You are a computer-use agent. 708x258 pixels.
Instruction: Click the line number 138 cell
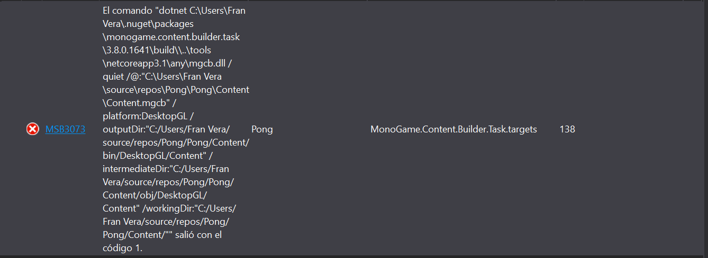tap(567, 129)
